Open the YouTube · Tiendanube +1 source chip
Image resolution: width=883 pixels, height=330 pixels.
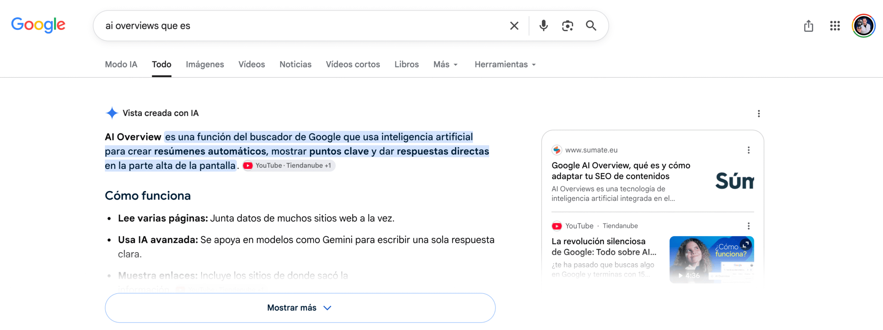(289, 166)
